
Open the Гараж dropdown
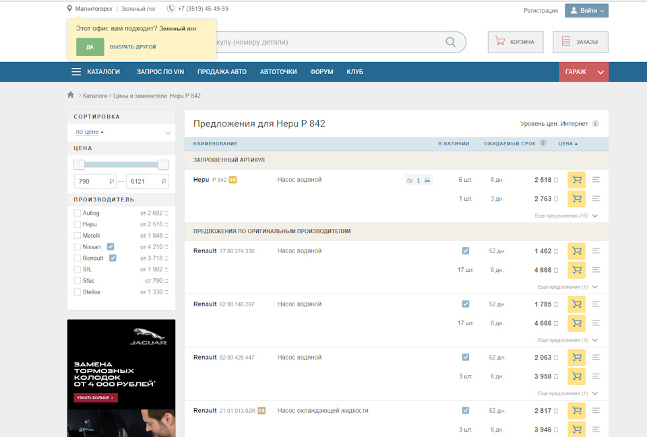(x=584, y=72)
